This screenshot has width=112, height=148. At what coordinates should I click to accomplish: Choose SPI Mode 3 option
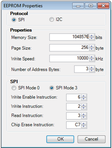pos(52,88)
